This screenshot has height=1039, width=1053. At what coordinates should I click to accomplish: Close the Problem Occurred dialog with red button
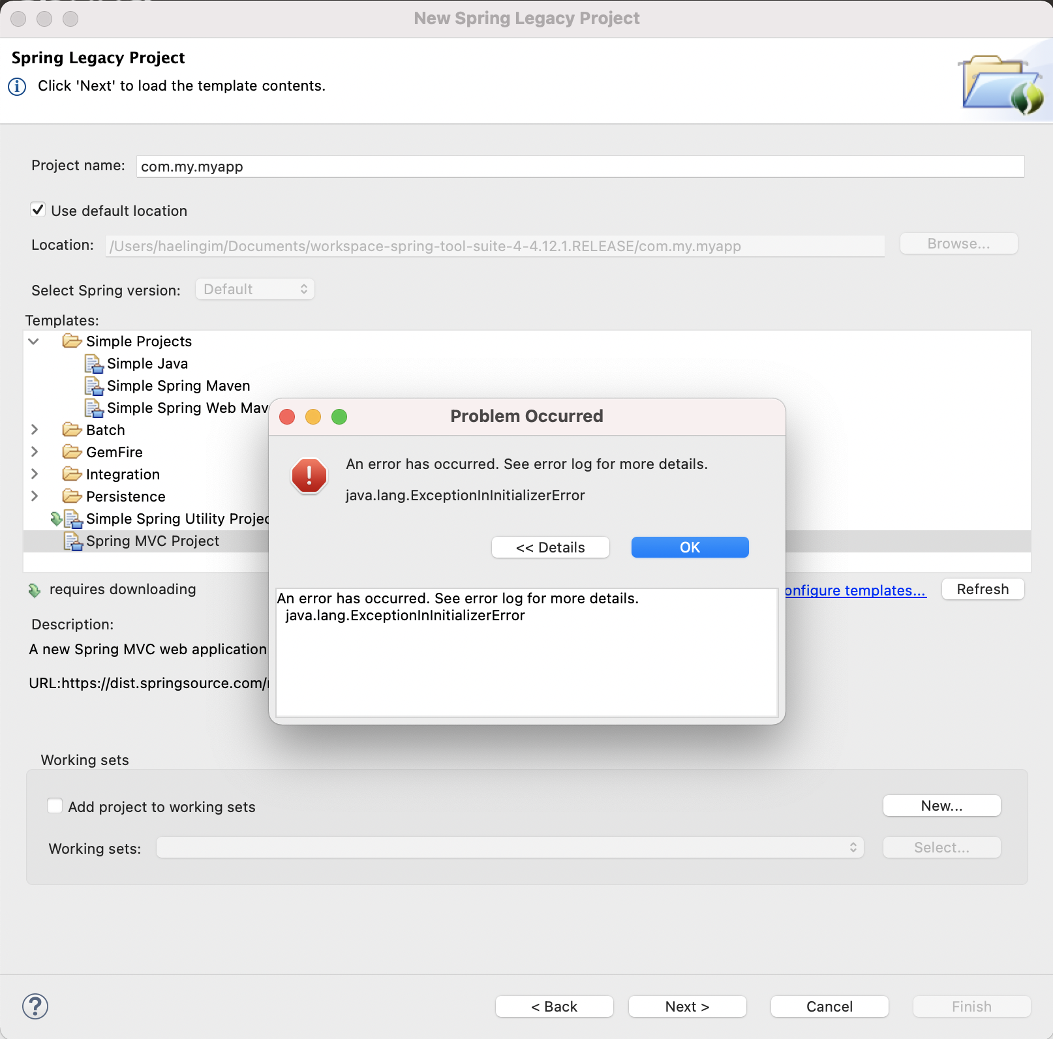pos(287,417)
